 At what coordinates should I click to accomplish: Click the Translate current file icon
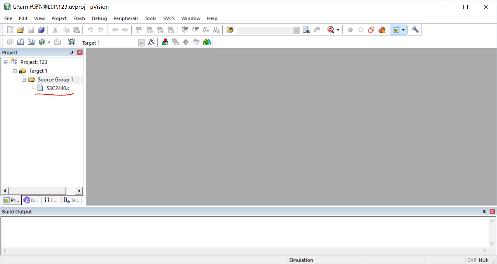10,42
